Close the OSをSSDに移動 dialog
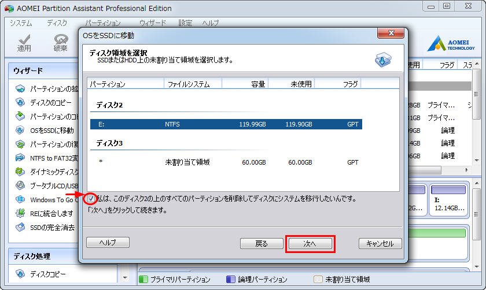This screenshot has height=290, width=486. pyautogui.click(x=391, y=33)
